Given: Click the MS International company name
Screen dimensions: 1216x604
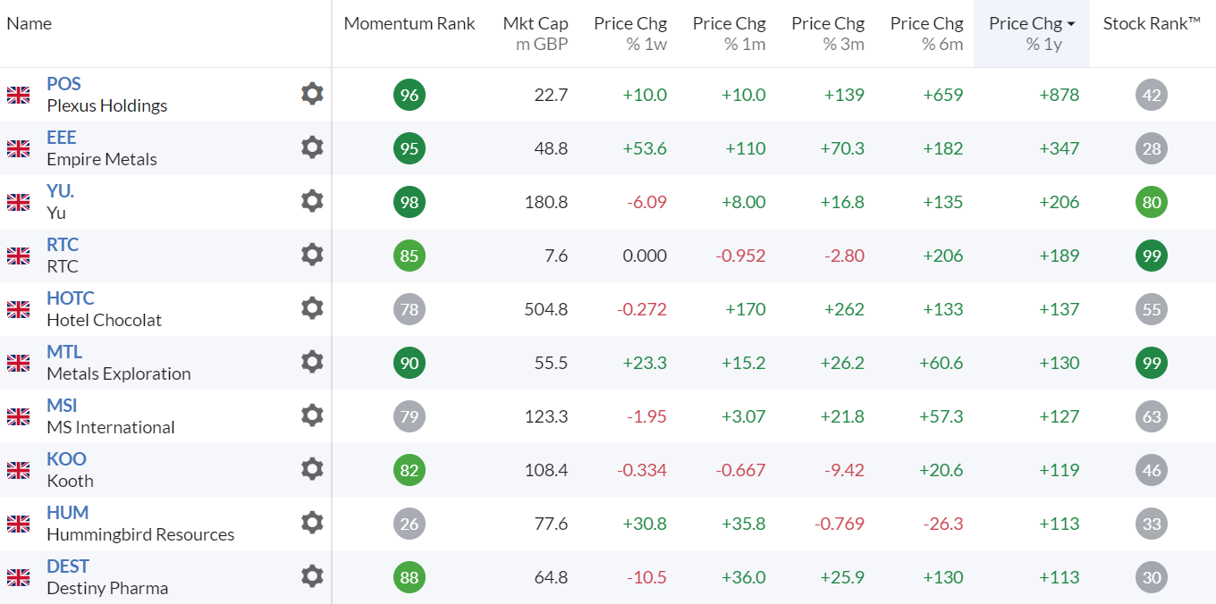Looking at the screenshot, I should (x=111, y=427).
